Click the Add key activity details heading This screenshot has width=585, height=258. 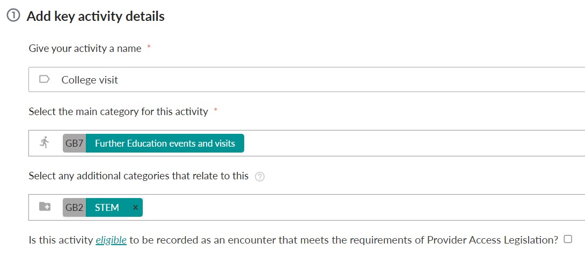96,17
